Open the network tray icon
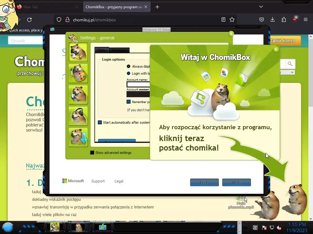 coord(272,227)
